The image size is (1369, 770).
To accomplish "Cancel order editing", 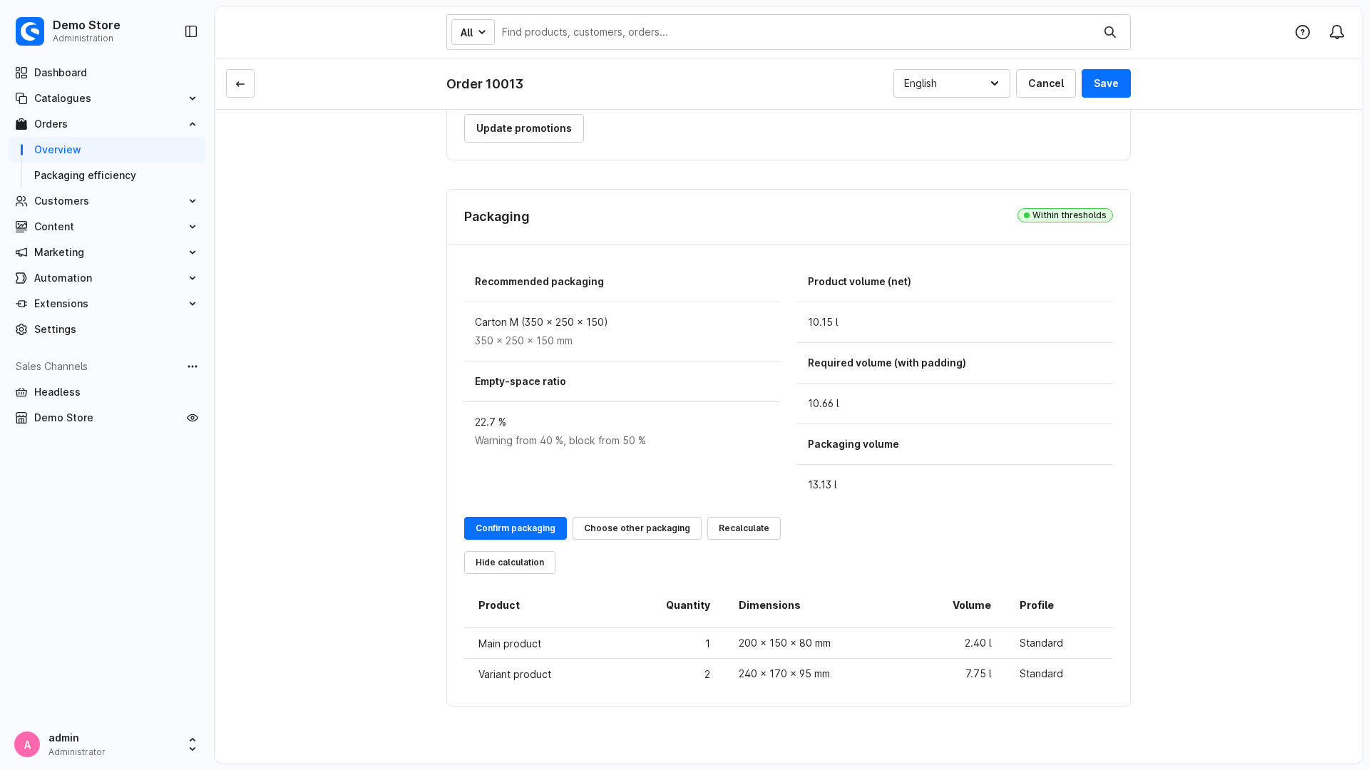I will (x=1046, y=83).
